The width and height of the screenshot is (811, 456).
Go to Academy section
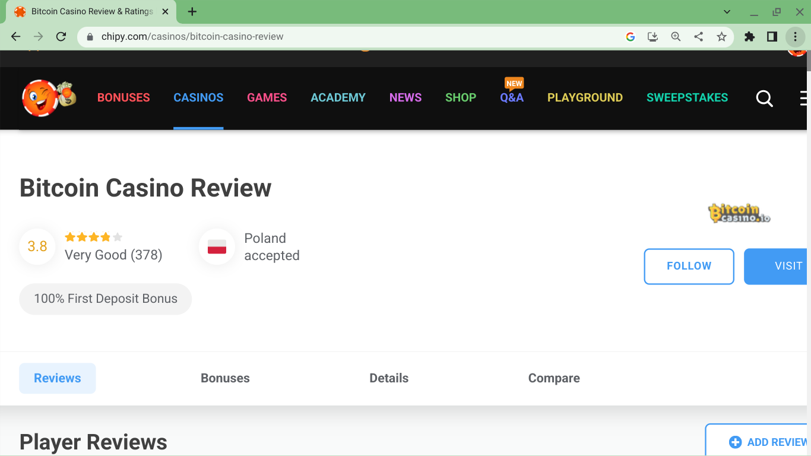[338, 98]
